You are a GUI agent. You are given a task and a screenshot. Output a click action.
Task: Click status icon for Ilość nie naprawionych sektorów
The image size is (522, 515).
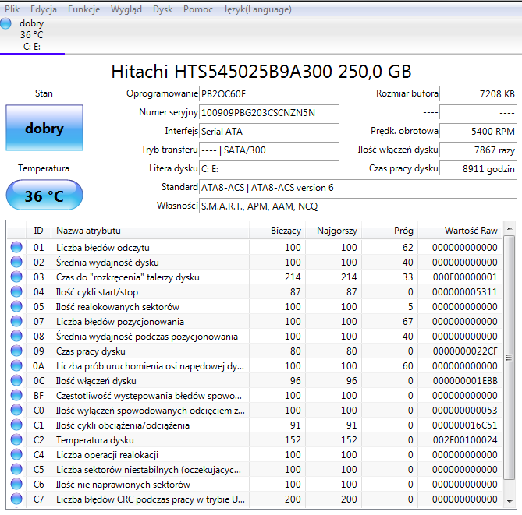16,484
